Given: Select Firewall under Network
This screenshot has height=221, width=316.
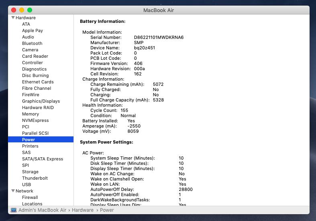Looking at the screenshot, I should [x=30, y=197].
